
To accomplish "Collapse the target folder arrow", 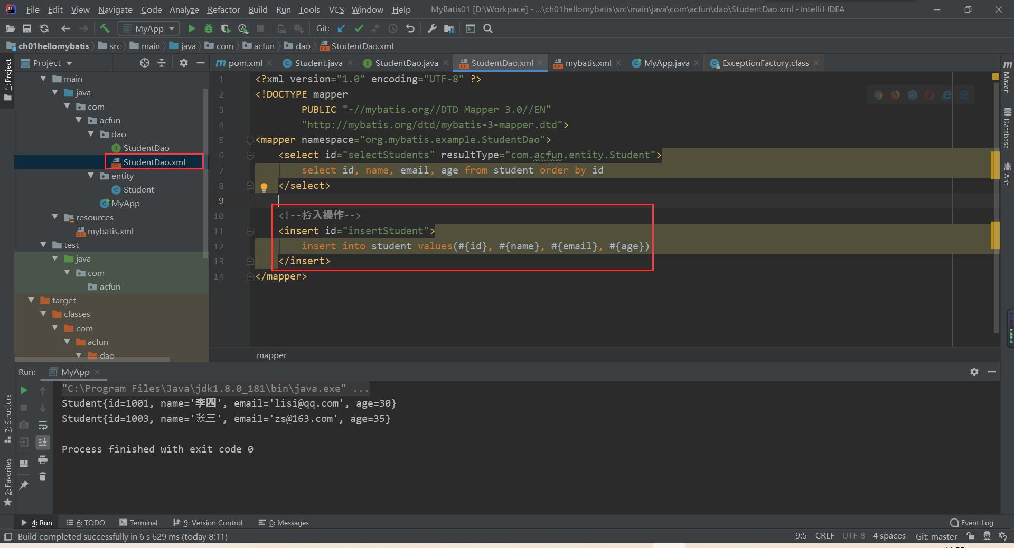I will coord(32,300).
